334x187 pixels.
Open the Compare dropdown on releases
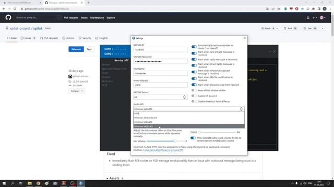(x=77, y=91)
